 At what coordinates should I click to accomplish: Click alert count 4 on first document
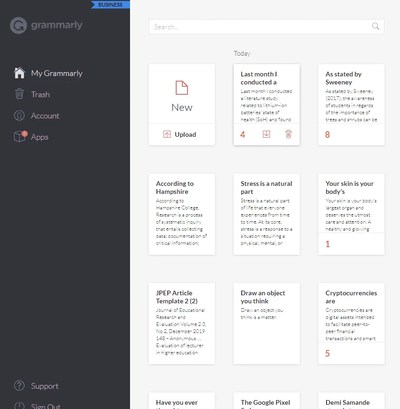coord(243,134)
